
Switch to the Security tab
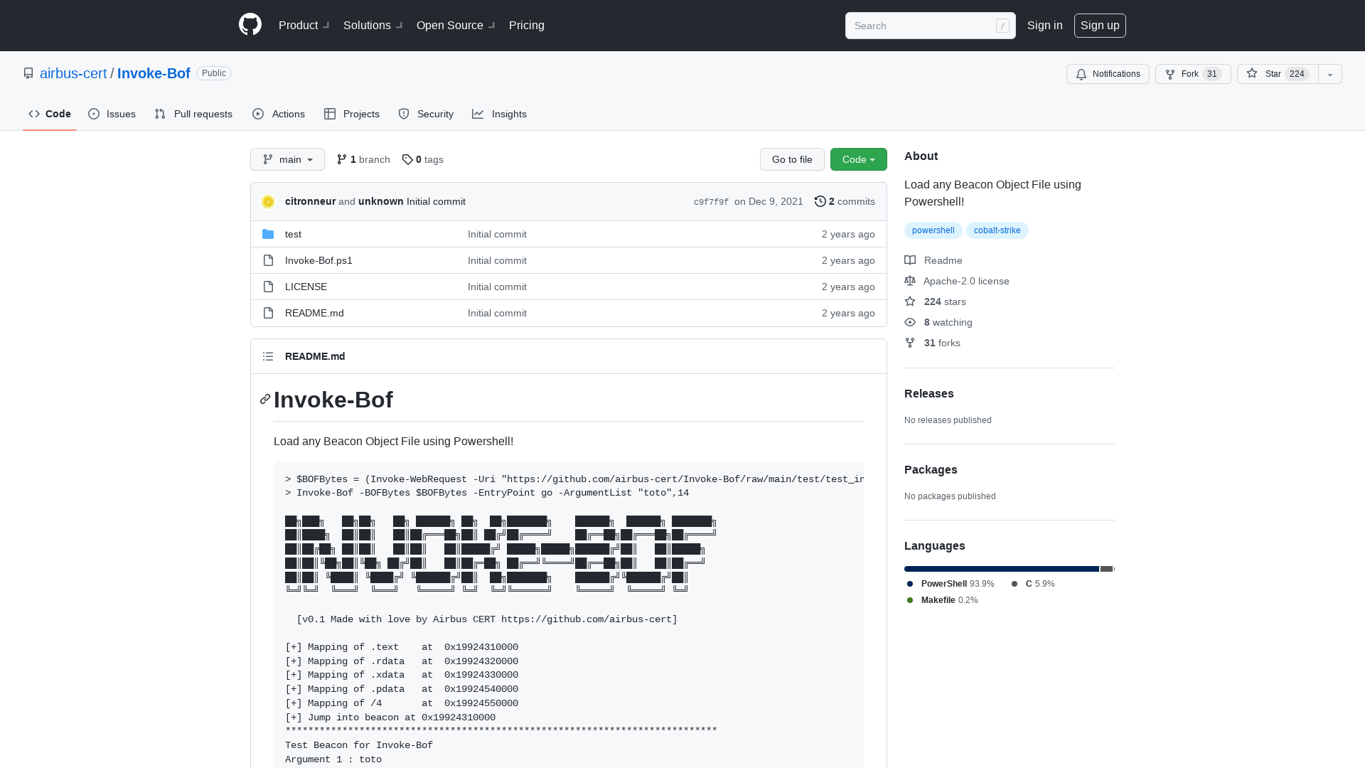point(426,114)
